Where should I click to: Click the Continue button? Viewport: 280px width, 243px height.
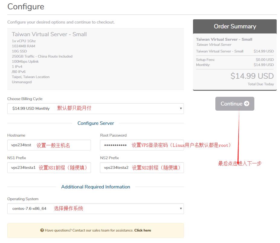tap(235, 104)
